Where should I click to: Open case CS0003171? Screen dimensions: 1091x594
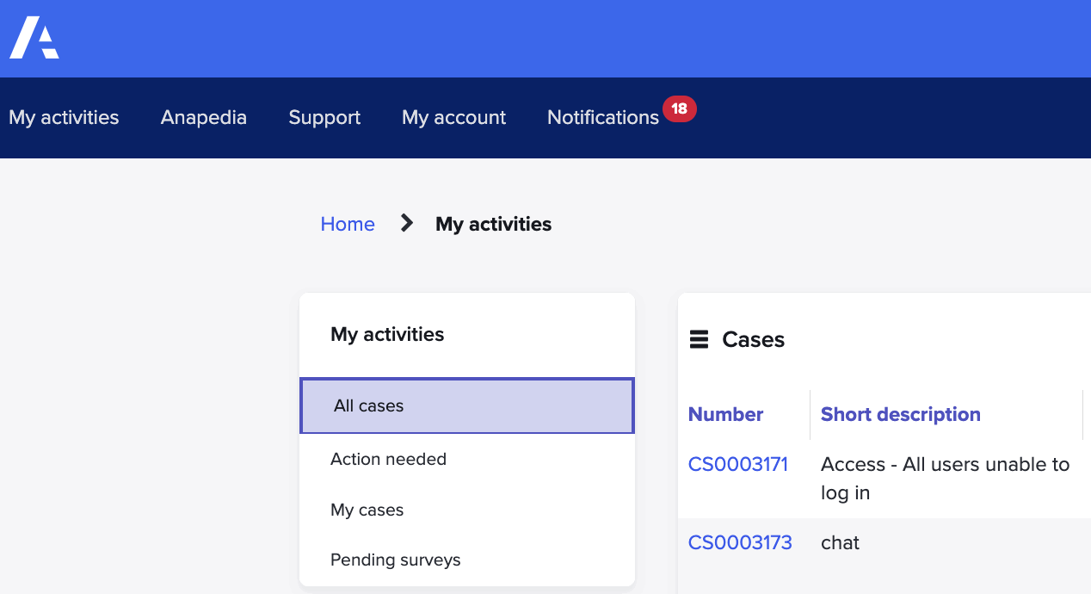pyautogui.click(x=738, y=464)
